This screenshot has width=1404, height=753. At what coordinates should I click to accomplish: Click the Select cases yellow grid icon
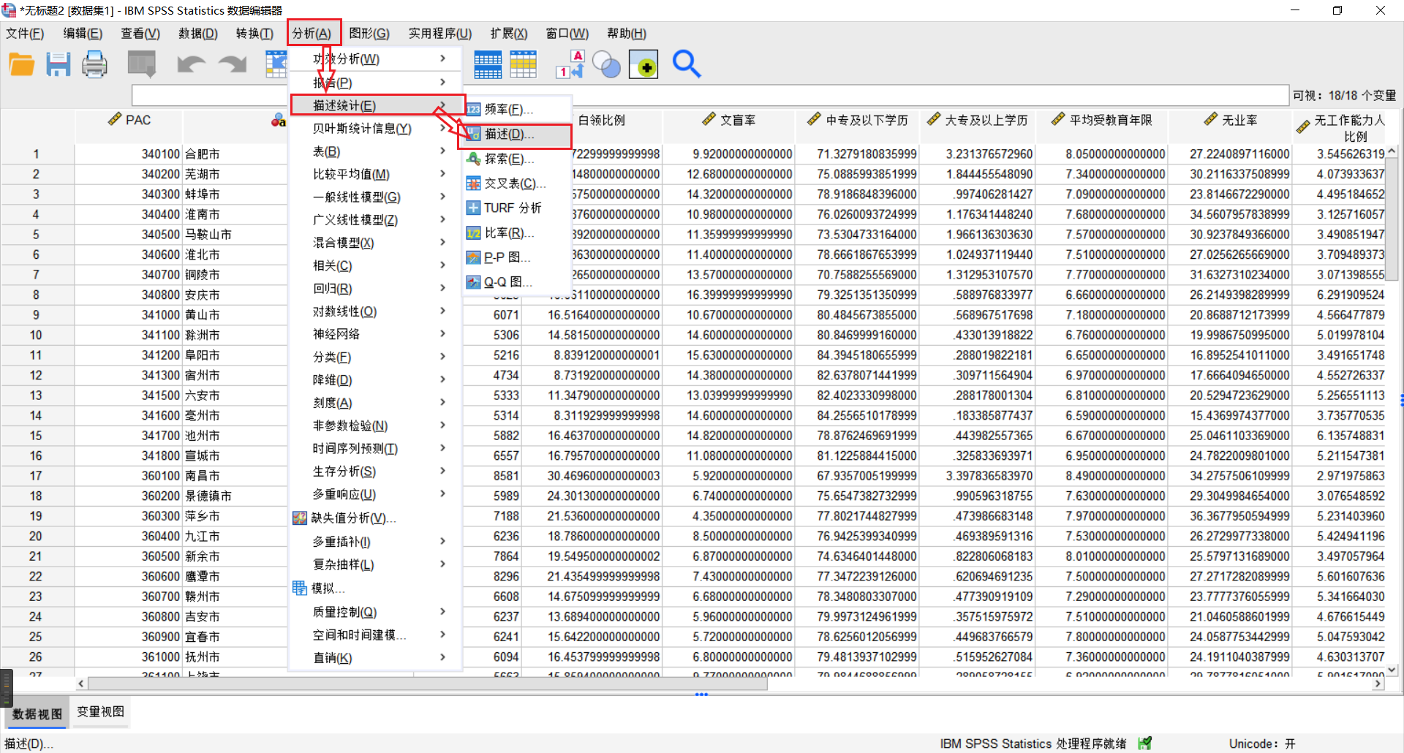click(x=523, y=64)
